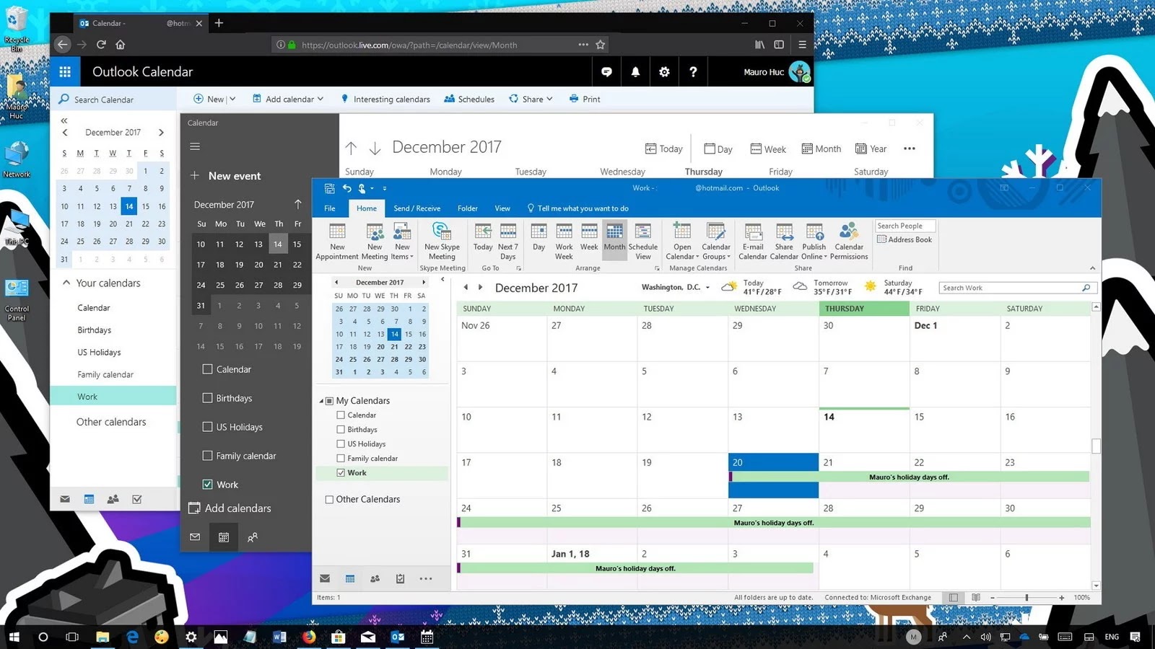Uncheck Work calendar in My Calendars
Screen dimensions: 1155x649
341,473
